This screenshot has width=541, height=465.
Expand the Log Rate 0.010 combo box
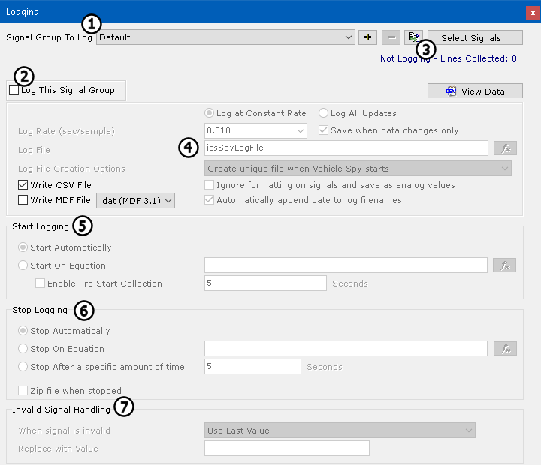(301, 131)
